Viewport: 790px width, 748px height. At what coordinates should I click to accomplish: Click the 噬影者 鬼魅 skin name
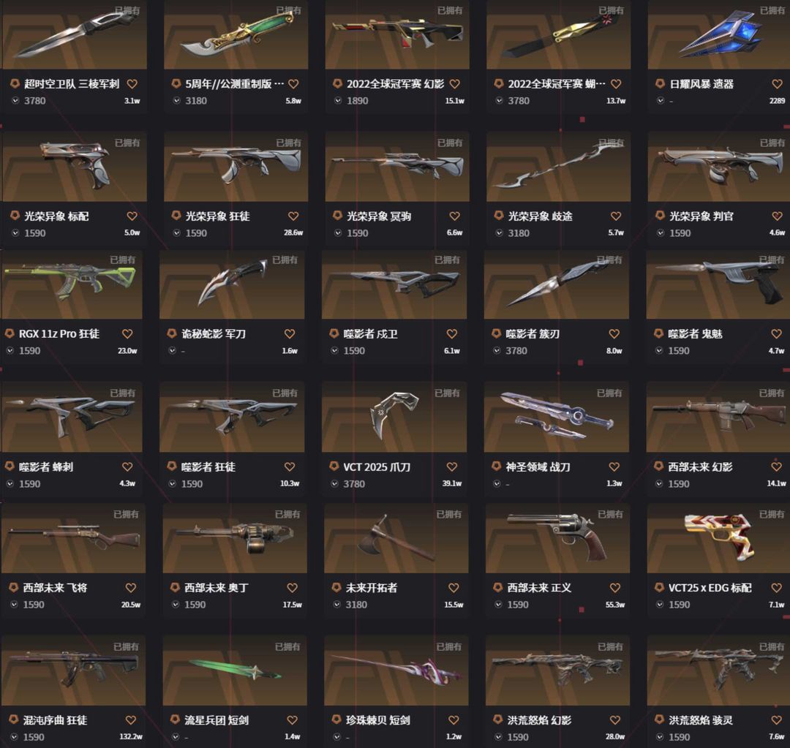696,334
